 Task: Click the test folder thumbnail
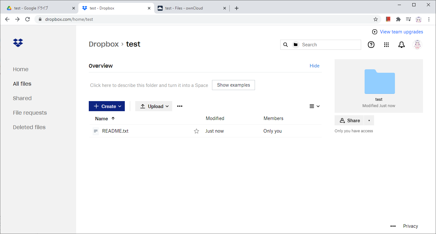(379, 82)
